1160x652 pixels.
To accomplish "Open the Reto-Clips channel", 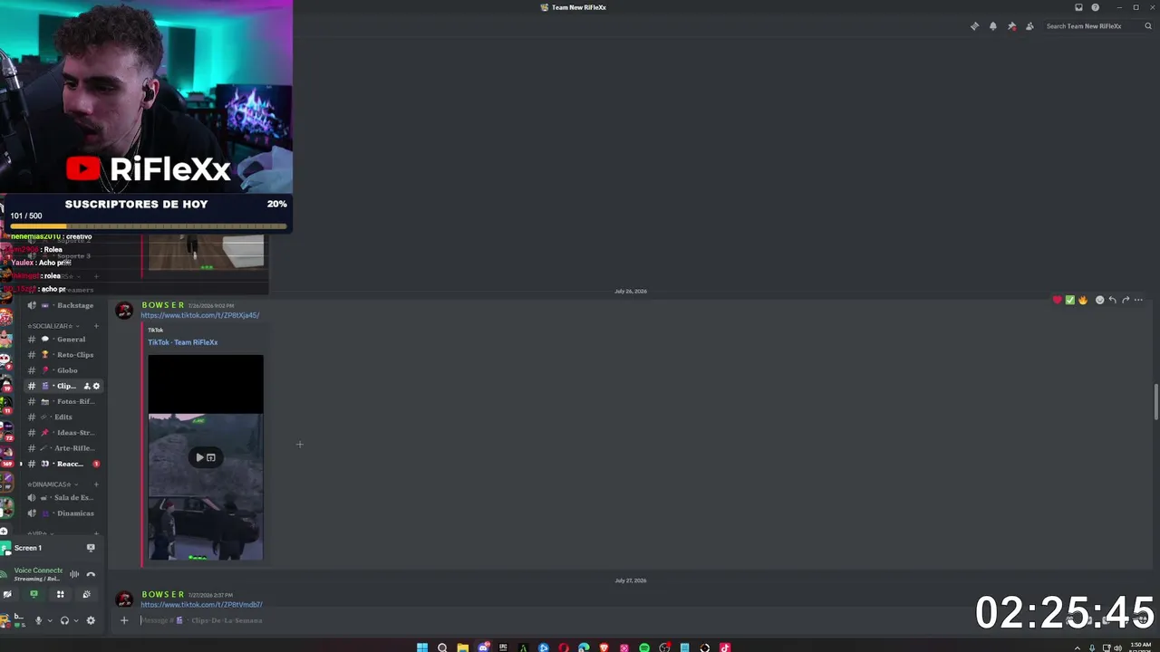I will 63,355.
